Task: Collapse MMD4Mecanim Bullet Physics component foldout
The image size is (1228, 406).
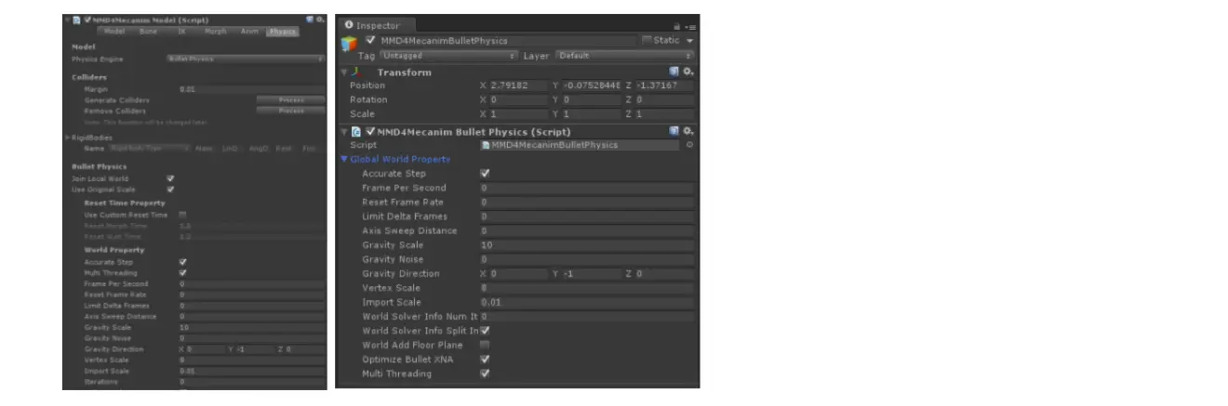Action: [344, 132]
